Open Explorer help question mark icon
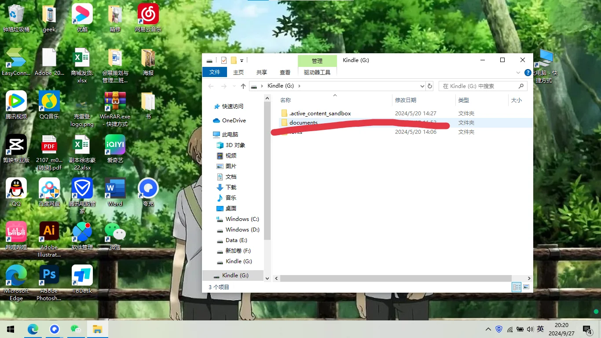Viewport: 601px width, 338px height. coord(528,73)
